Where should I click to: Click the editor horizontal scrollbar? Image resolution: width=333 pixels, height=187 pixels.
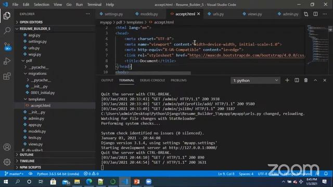(153, 73)
